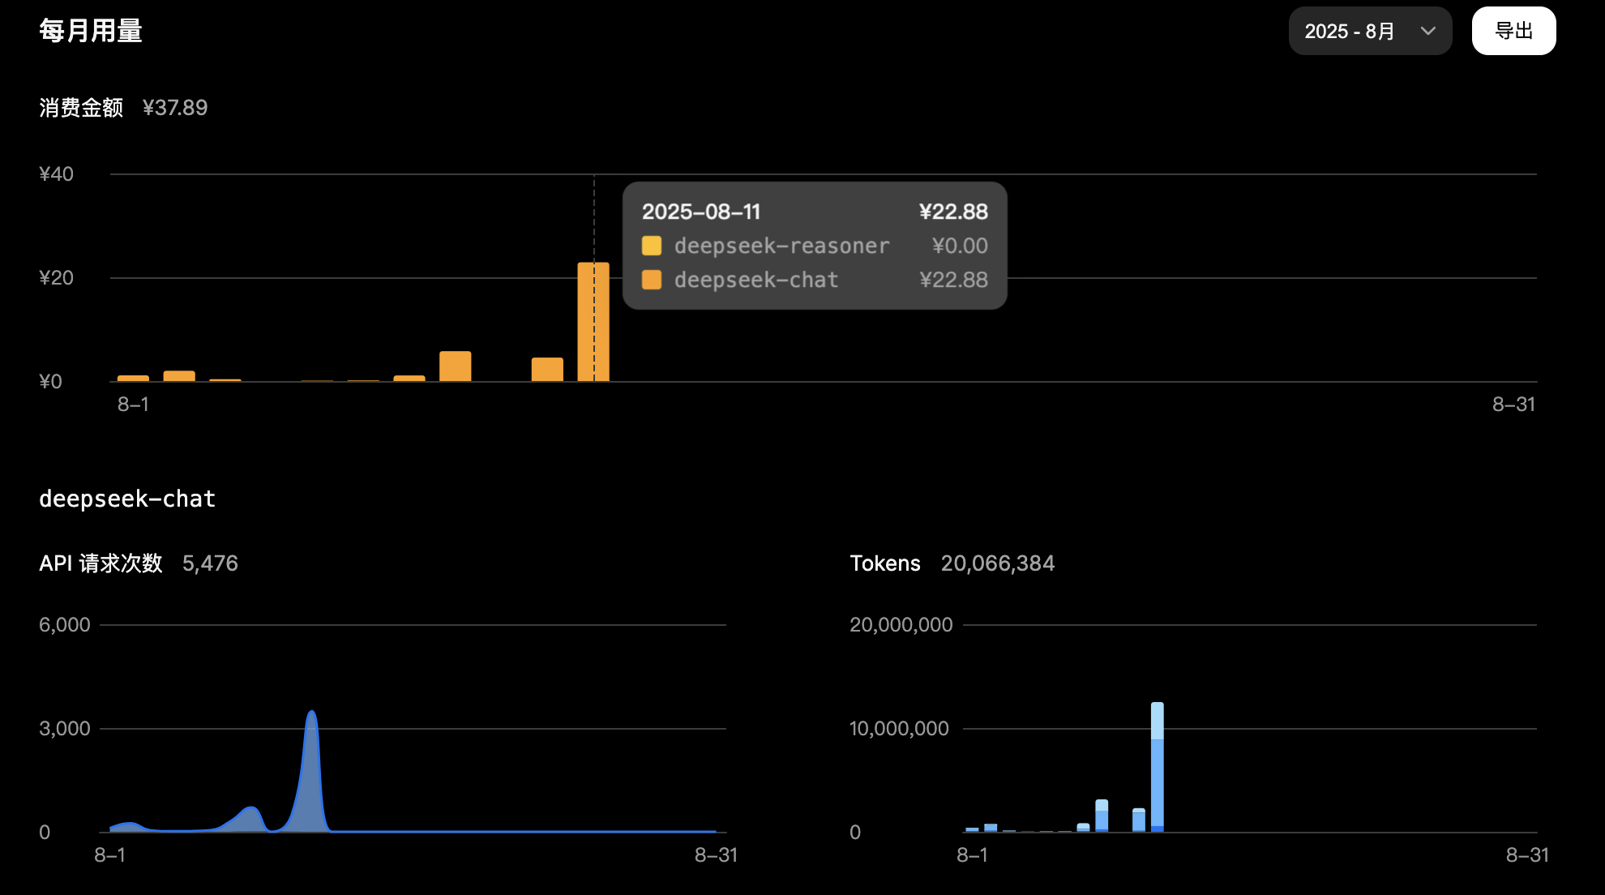Click the 8-31 label under API requests chart
Viewport: 1605px width, 895px height.
click(x=716, y=855)
